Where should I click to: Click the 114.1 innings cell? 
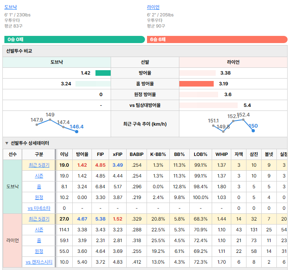click(x=64, y=230)
